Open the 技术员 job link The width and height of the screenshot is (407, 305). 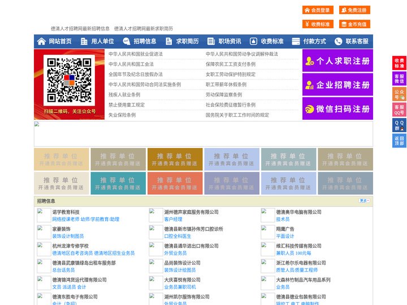point(283,219)
